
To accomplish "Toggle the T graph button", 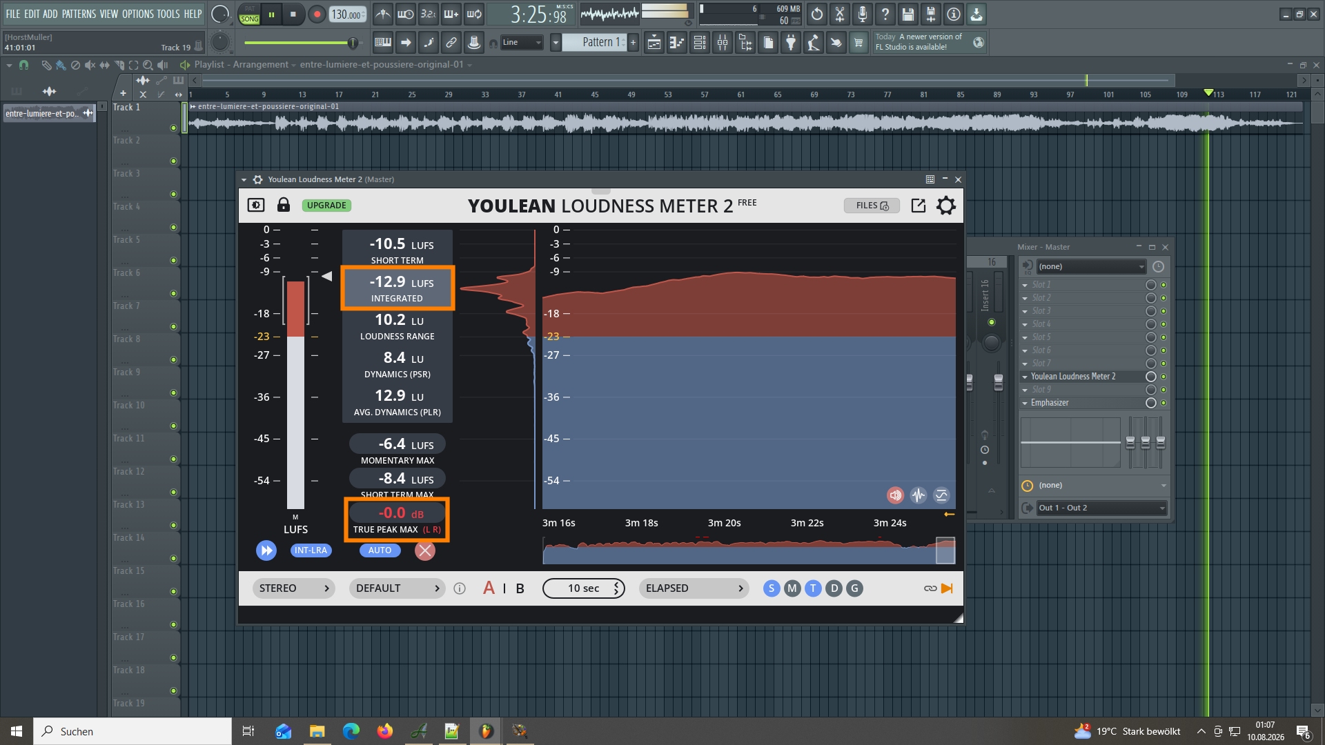I will click(x=813, y=588).
